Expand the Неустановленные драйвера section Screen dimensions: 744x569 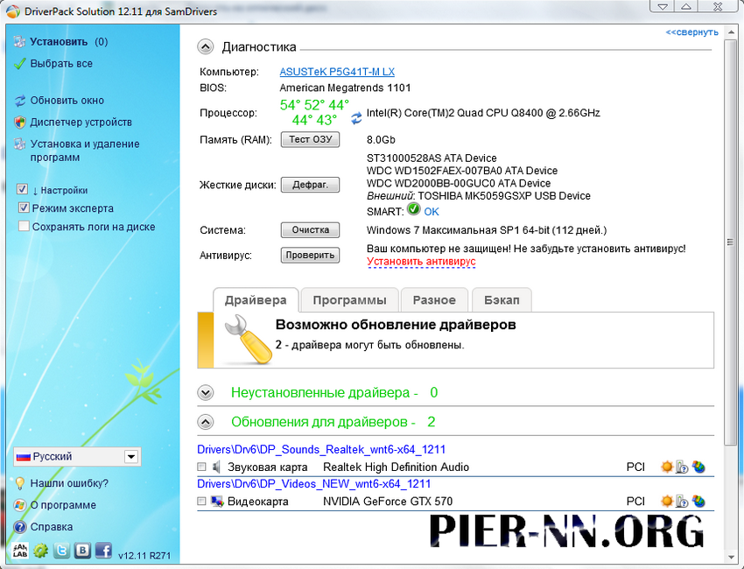pyautogui.click(x=206, y=393)
